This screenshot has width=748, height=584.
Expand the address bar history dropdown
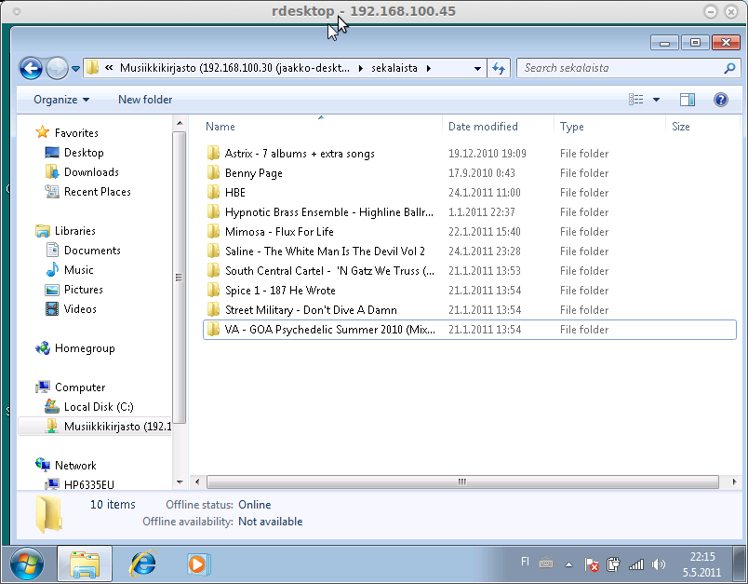click(x=477, y=68)
